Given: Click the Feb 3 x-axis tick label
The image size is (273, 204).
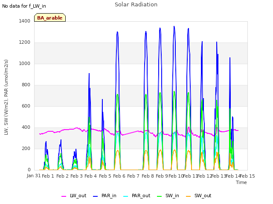Looking at the screenshot, I should pyautogui.click(x=77, y=176).
